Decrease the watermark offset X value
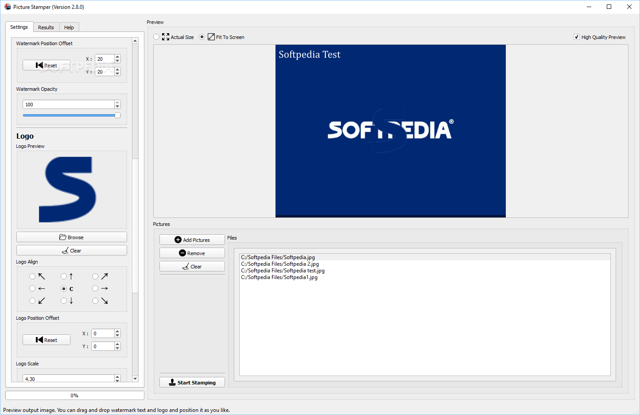This screenshot has height=415, width=640. (x=117, y=61)
